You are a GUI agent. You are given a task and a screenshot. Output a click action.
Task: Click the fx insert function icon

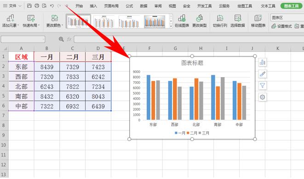pos(69,39)
